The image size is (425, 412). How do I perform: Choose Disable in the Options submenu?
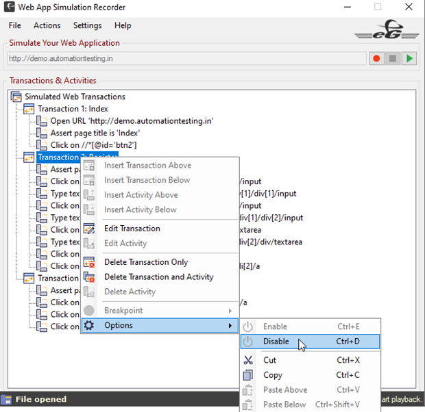310,342
